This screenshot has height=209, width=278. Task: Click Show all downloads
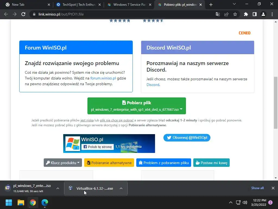point(257,188)
